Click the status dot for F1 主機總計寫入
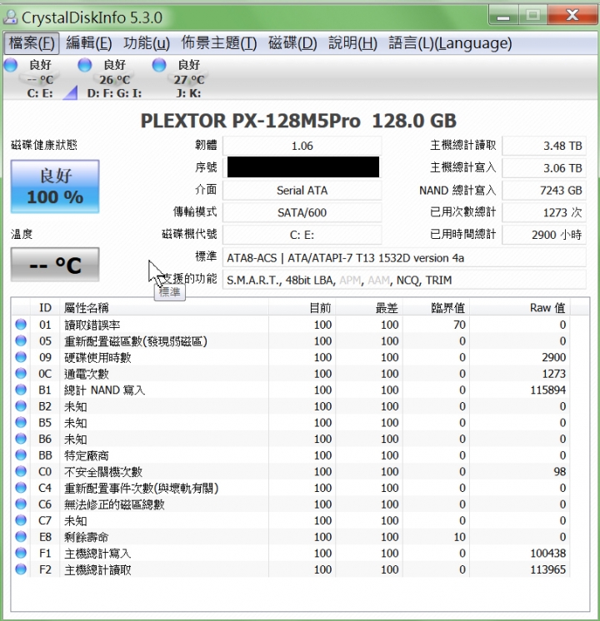The width and height of the screenshot is (600, 621). (21, 554)
